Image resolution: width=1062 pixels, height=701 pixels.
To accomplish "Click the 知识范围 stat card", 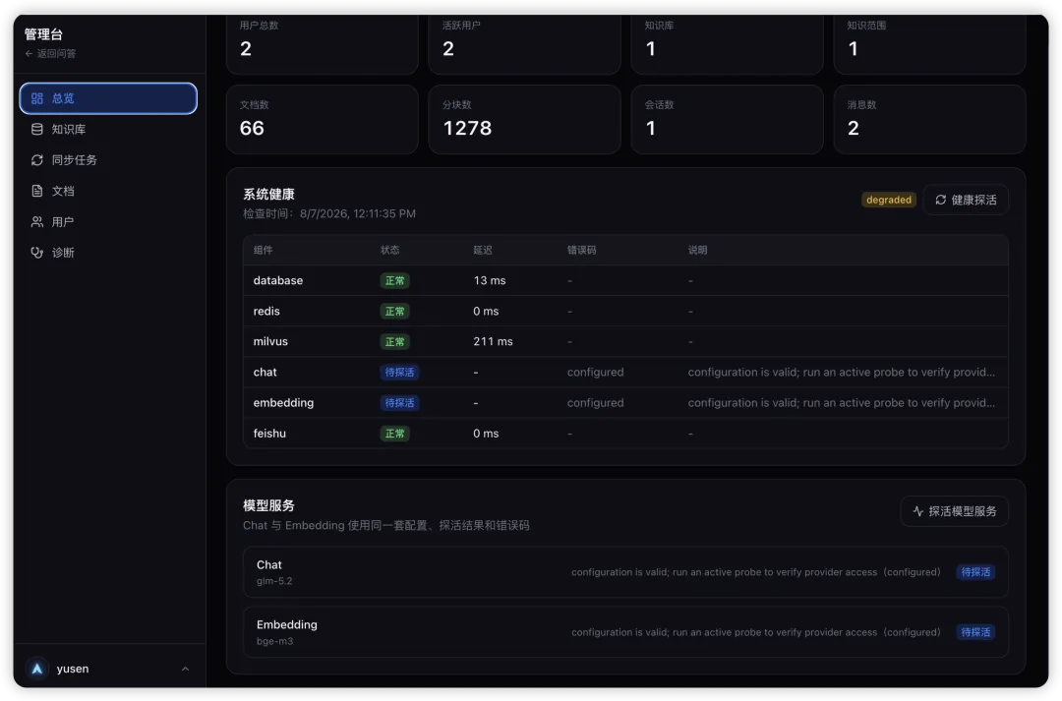I will click(x=929, y=42).
